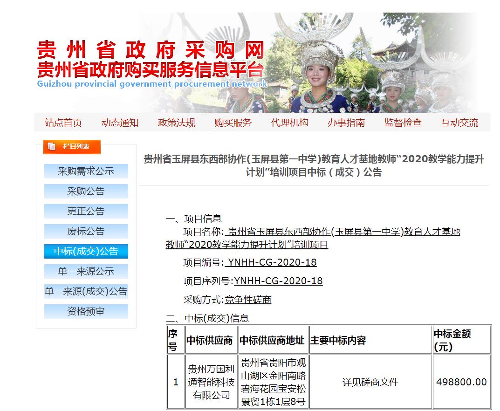The height and width of the screenshot is (411, 500).
Task: Go to 互动交流 section
Action: point(459,123)
